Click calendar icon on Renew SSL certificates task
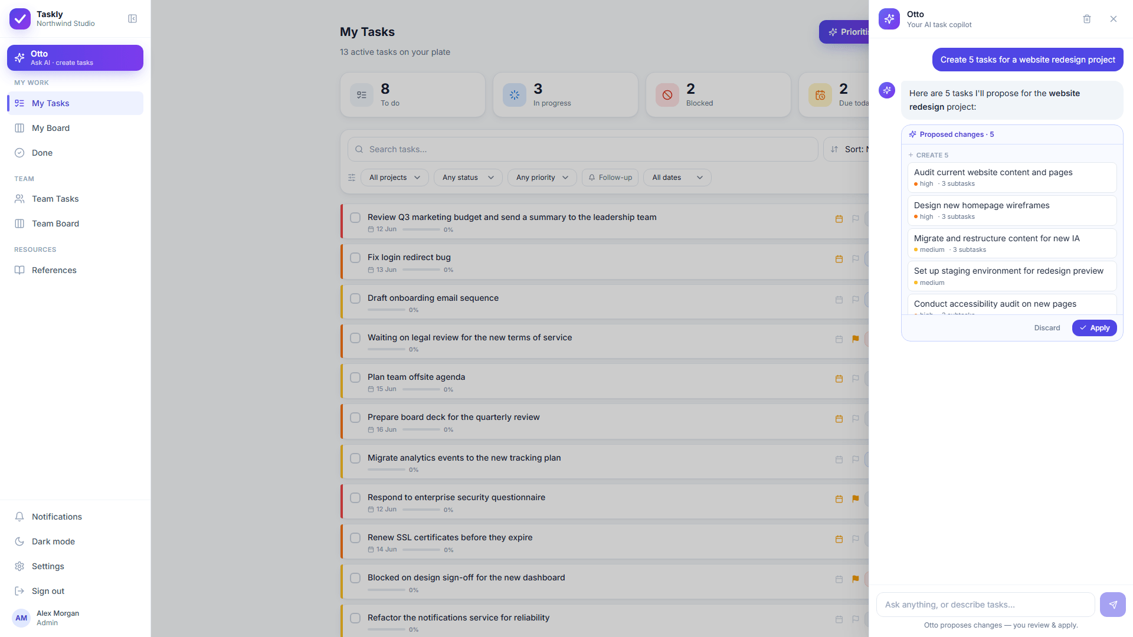The width and height of the screenshot is (1133, 637). 839,539
